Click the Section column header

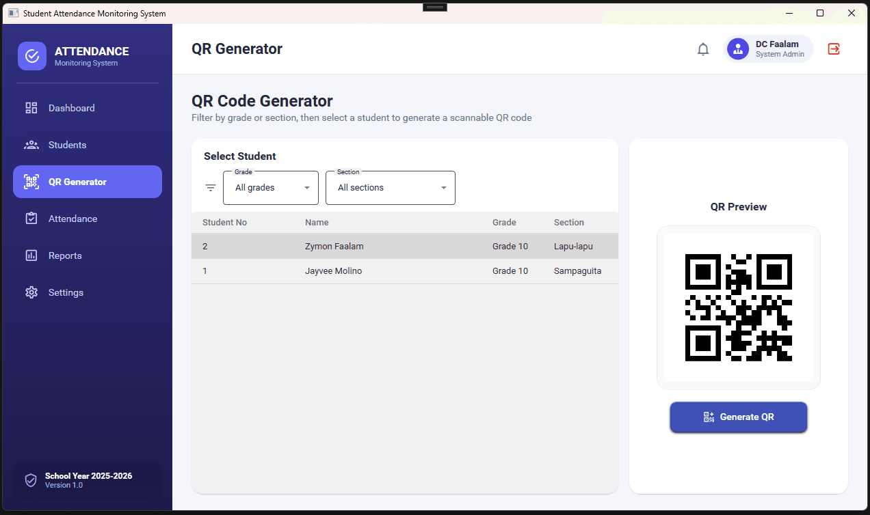569,223
